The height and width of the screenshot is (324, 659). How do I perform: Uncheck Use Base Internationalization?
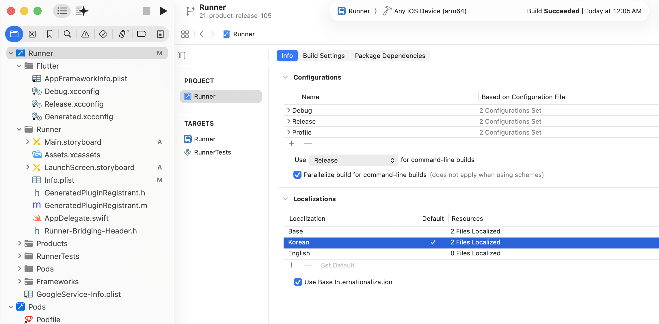[x=298, y=282]
